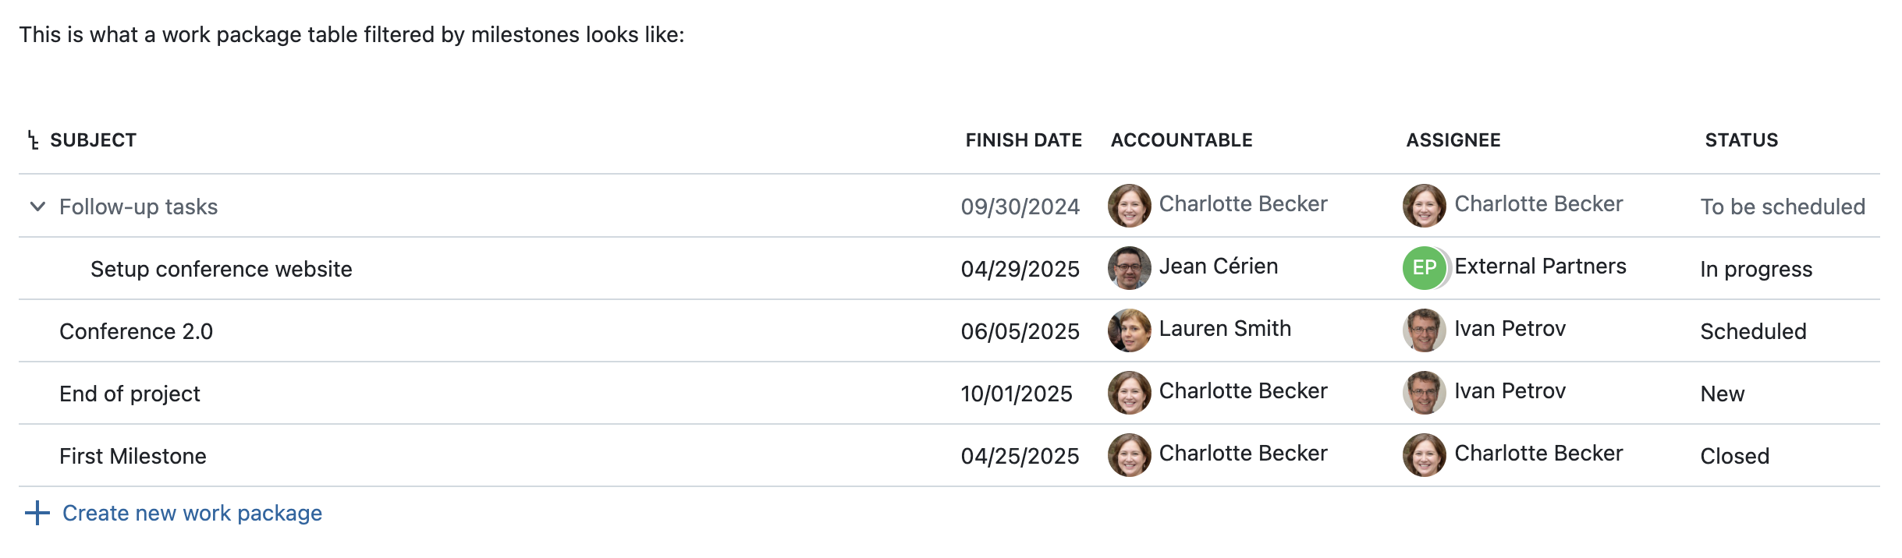Click the 10/01/2025 finish date cell
Image resolution: width=1902 pixels, height=558 pixels.
tap(1016, 394)
